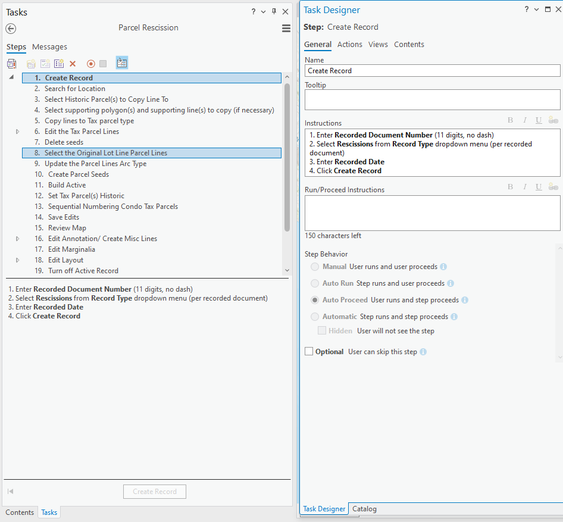Open the Task Designer icon on the Tasks toolbar

click(122, 62)
